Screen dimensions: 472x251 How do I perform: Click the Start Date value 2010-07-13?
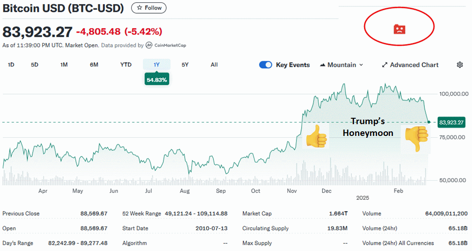[x=211, y=228]
